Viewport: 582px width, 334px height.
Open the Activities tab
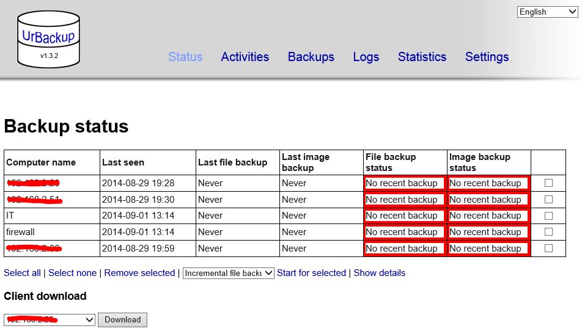[x=245, y=57]
